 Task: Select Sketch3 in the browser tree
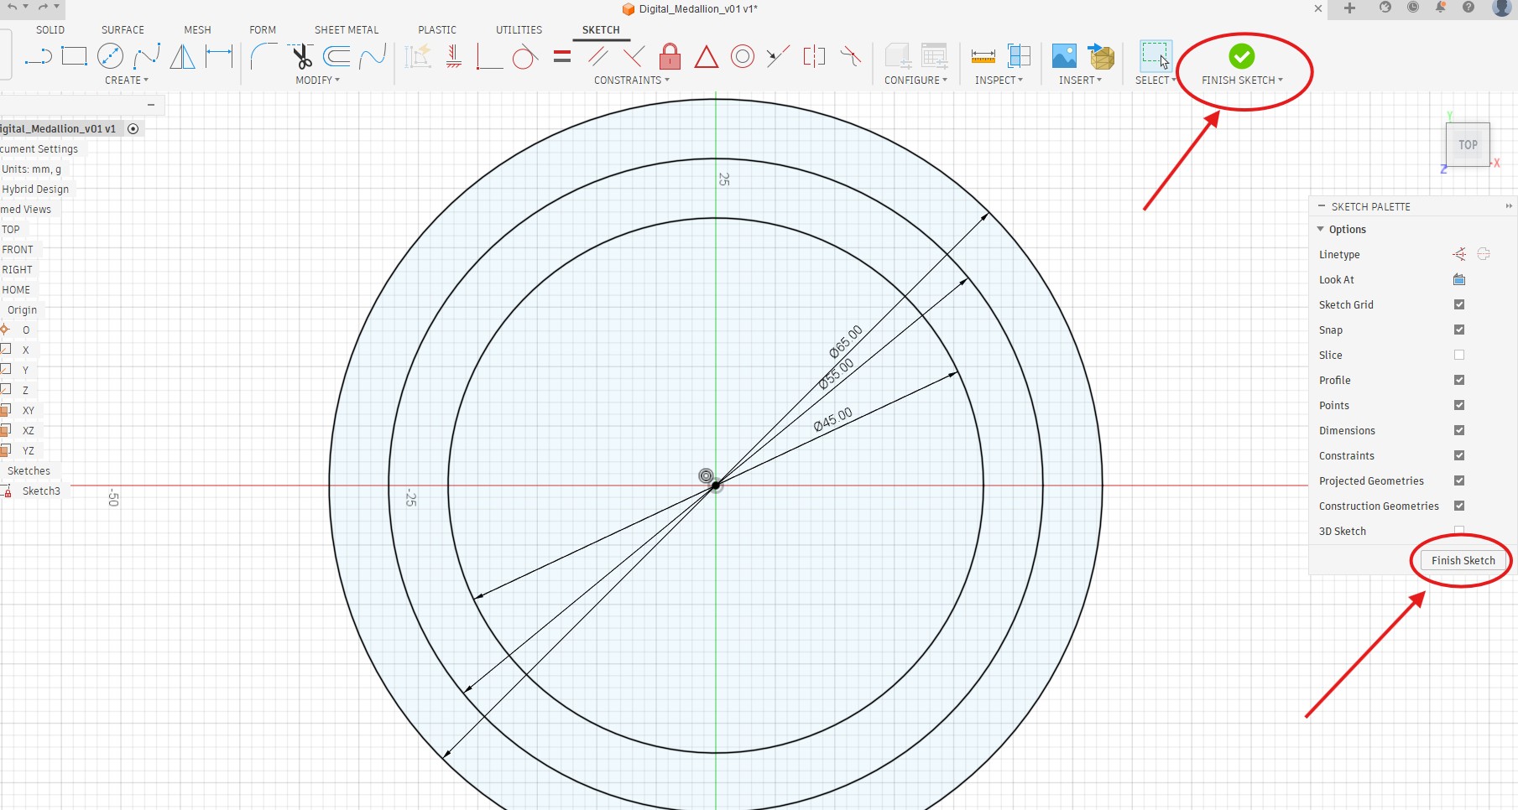coord(41,491)
